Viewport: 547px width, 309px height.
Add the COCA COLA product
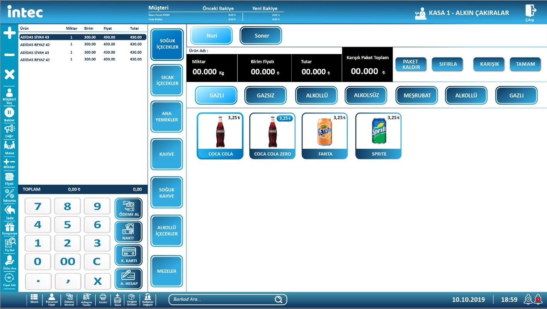click(x=220, y=136)
